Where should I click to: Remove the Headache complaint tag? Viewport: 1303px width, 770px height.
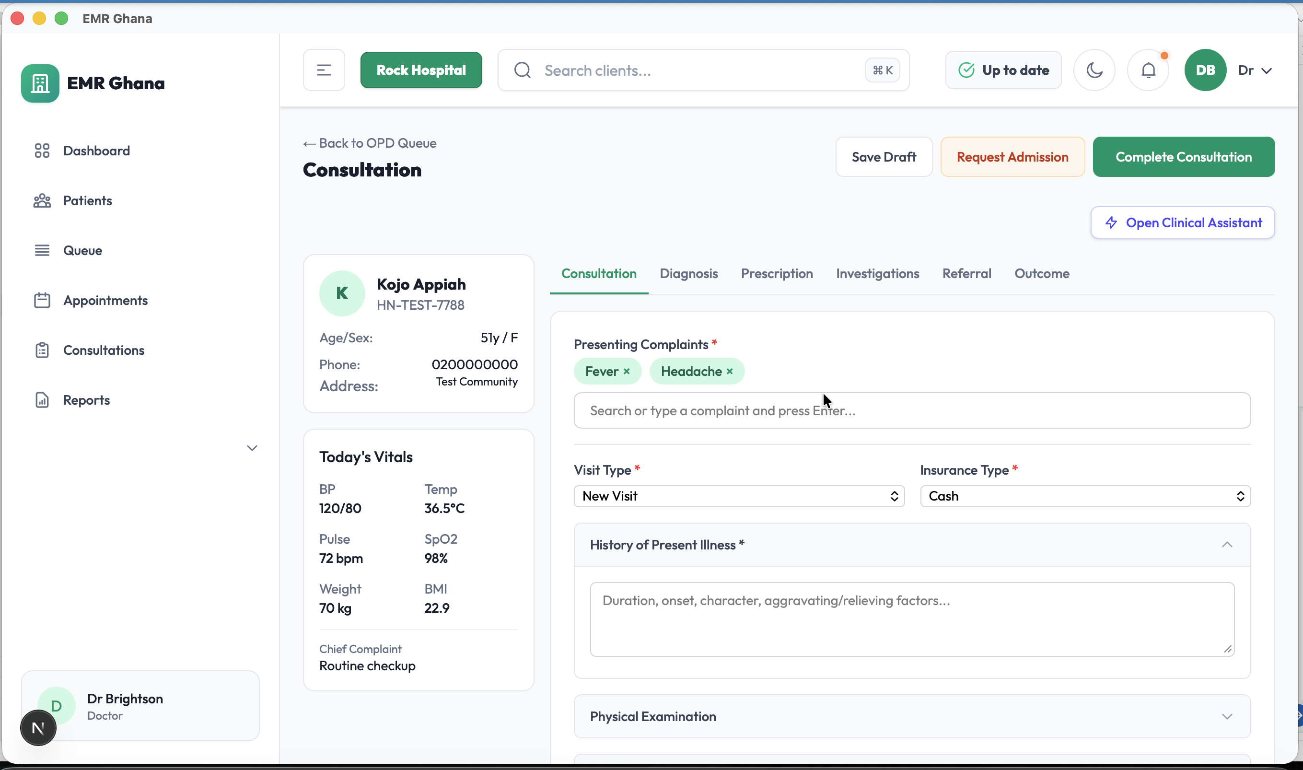pos(730,372)
